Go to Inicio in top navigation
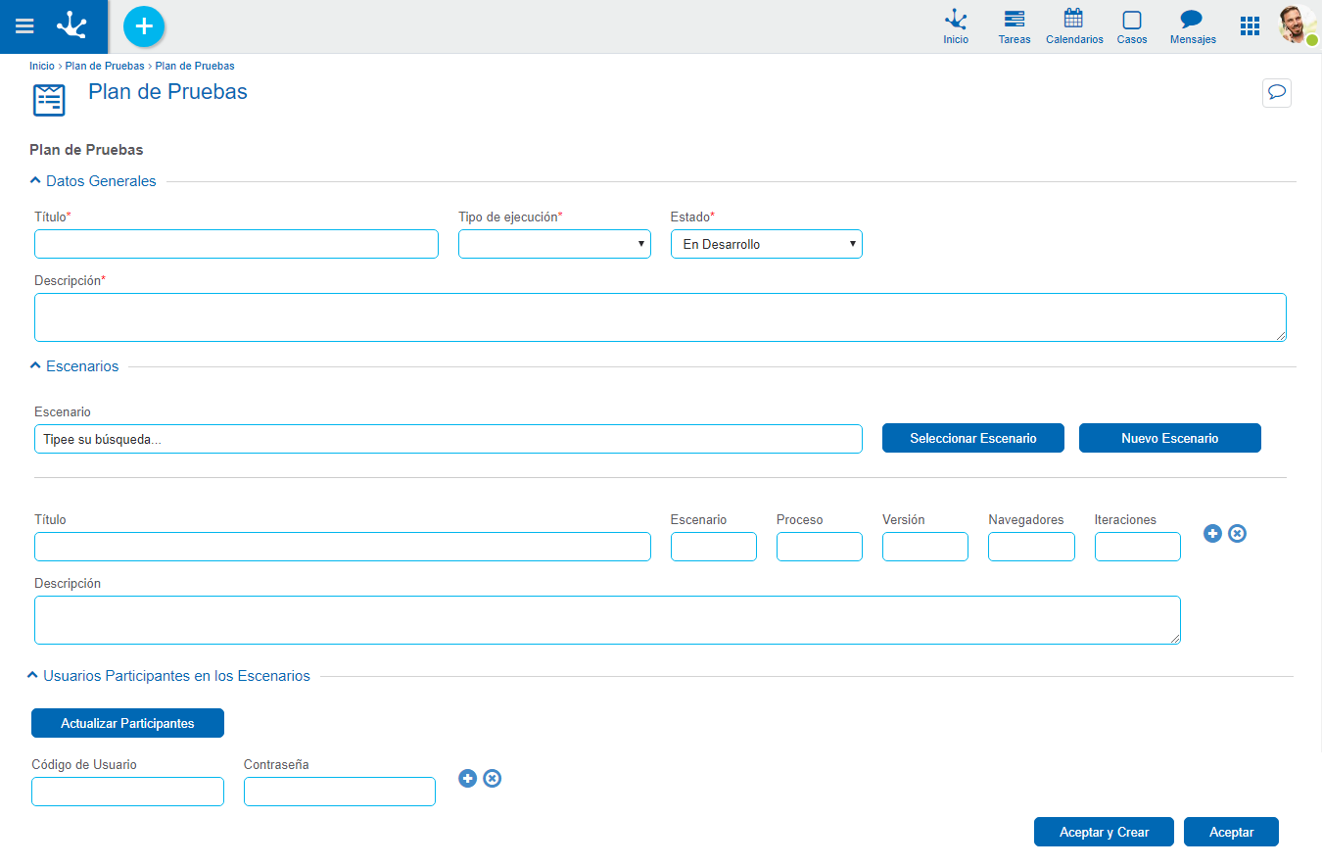The height and width of the screenshot is (867, 1322). pyautogui.click(x=956, y=26)
